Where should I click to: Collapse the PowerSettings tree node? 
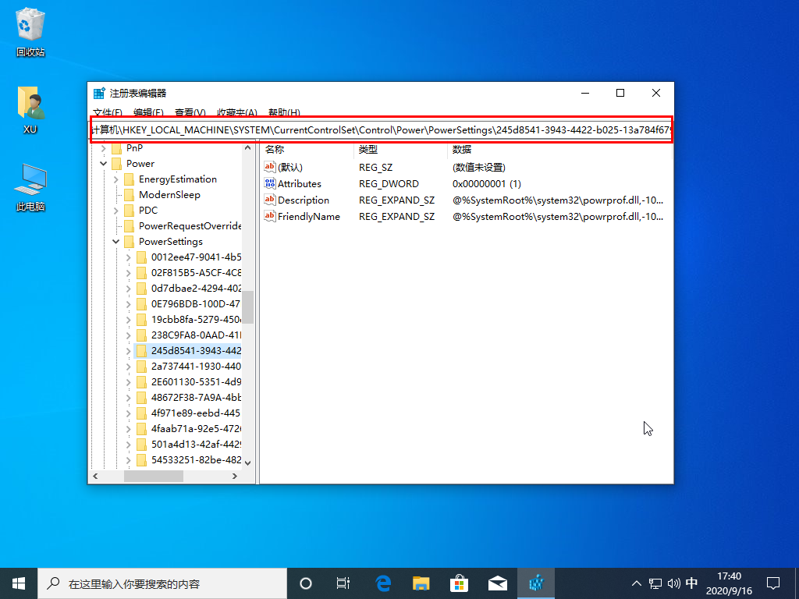tap(116, 242)
